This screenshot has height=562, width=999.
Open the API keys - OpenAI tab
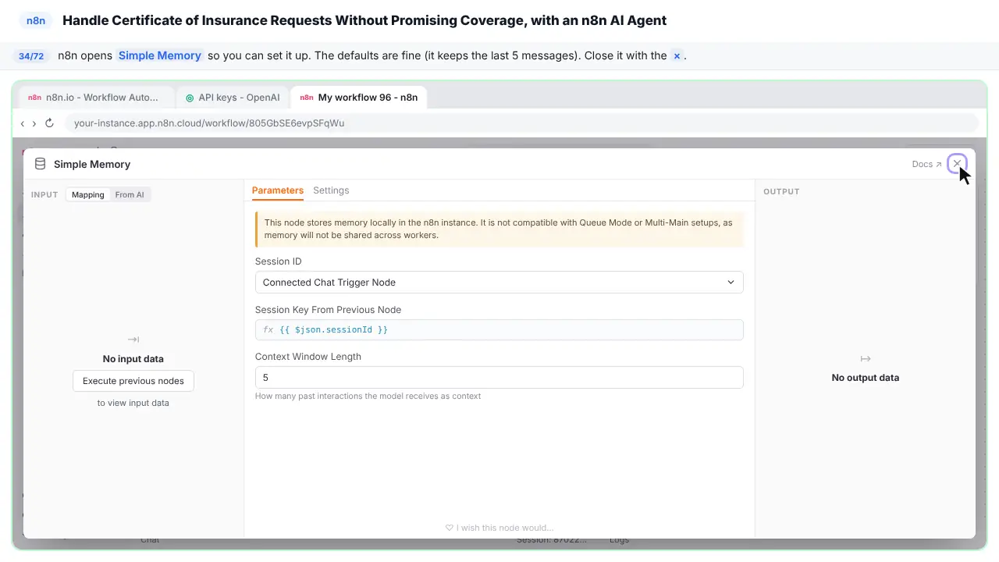[x=233, y=98]
